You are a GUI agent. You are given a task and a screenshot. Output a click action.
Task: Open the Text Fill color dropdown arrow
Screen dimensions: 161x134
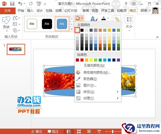(108, 18)
